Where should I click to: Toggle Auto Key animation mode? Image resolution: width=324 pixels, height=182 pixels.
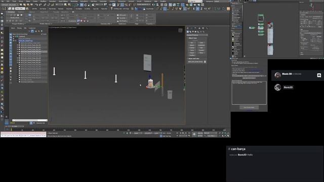click(200, 133)
